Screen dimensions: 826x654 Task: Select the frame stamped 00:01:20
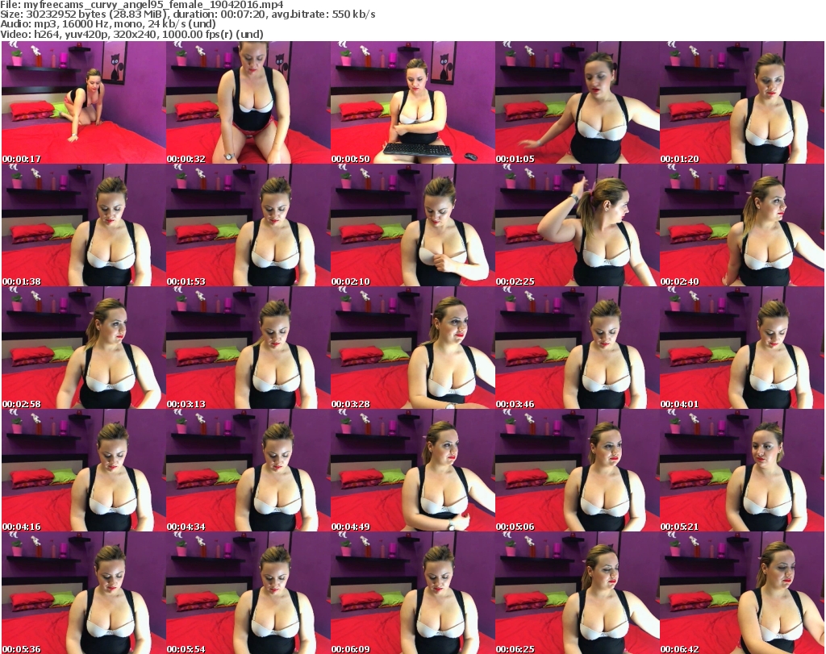point(742,102)
